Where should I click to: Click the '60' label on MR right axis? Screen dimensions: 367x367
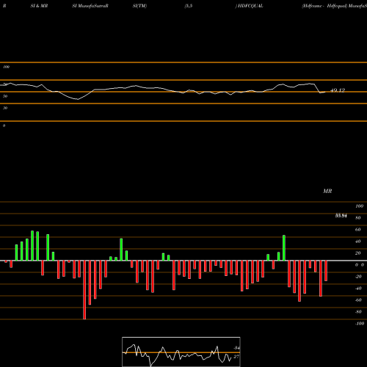coord(358,230)
